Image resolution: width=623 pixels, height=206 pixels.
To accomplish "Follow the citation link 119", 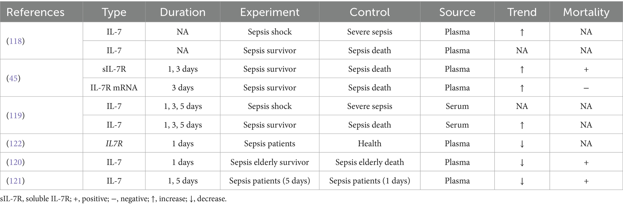I will (15, 116).
